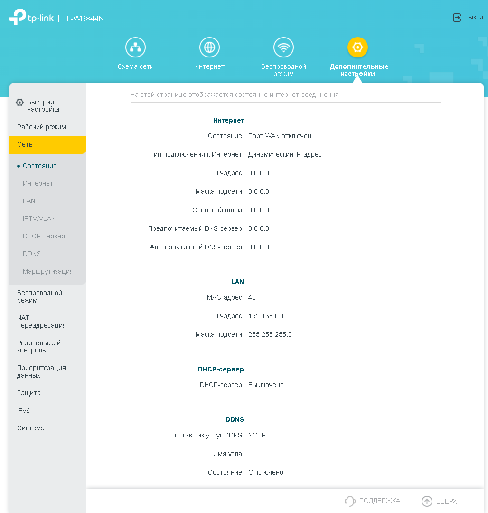The image size is (488, 513).
Task: Collapse the Сеть sidebar section
Action: click(x=47, y=144)
